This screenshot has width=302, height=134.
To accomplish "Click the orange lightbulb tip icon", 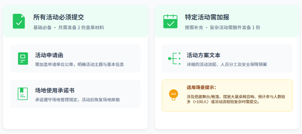I will pos(173,95).
